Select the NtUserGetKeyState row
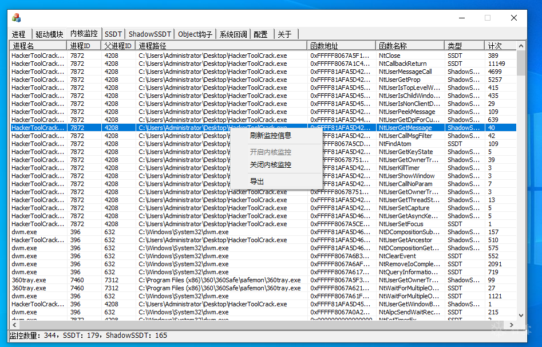 tap(263, 152)
